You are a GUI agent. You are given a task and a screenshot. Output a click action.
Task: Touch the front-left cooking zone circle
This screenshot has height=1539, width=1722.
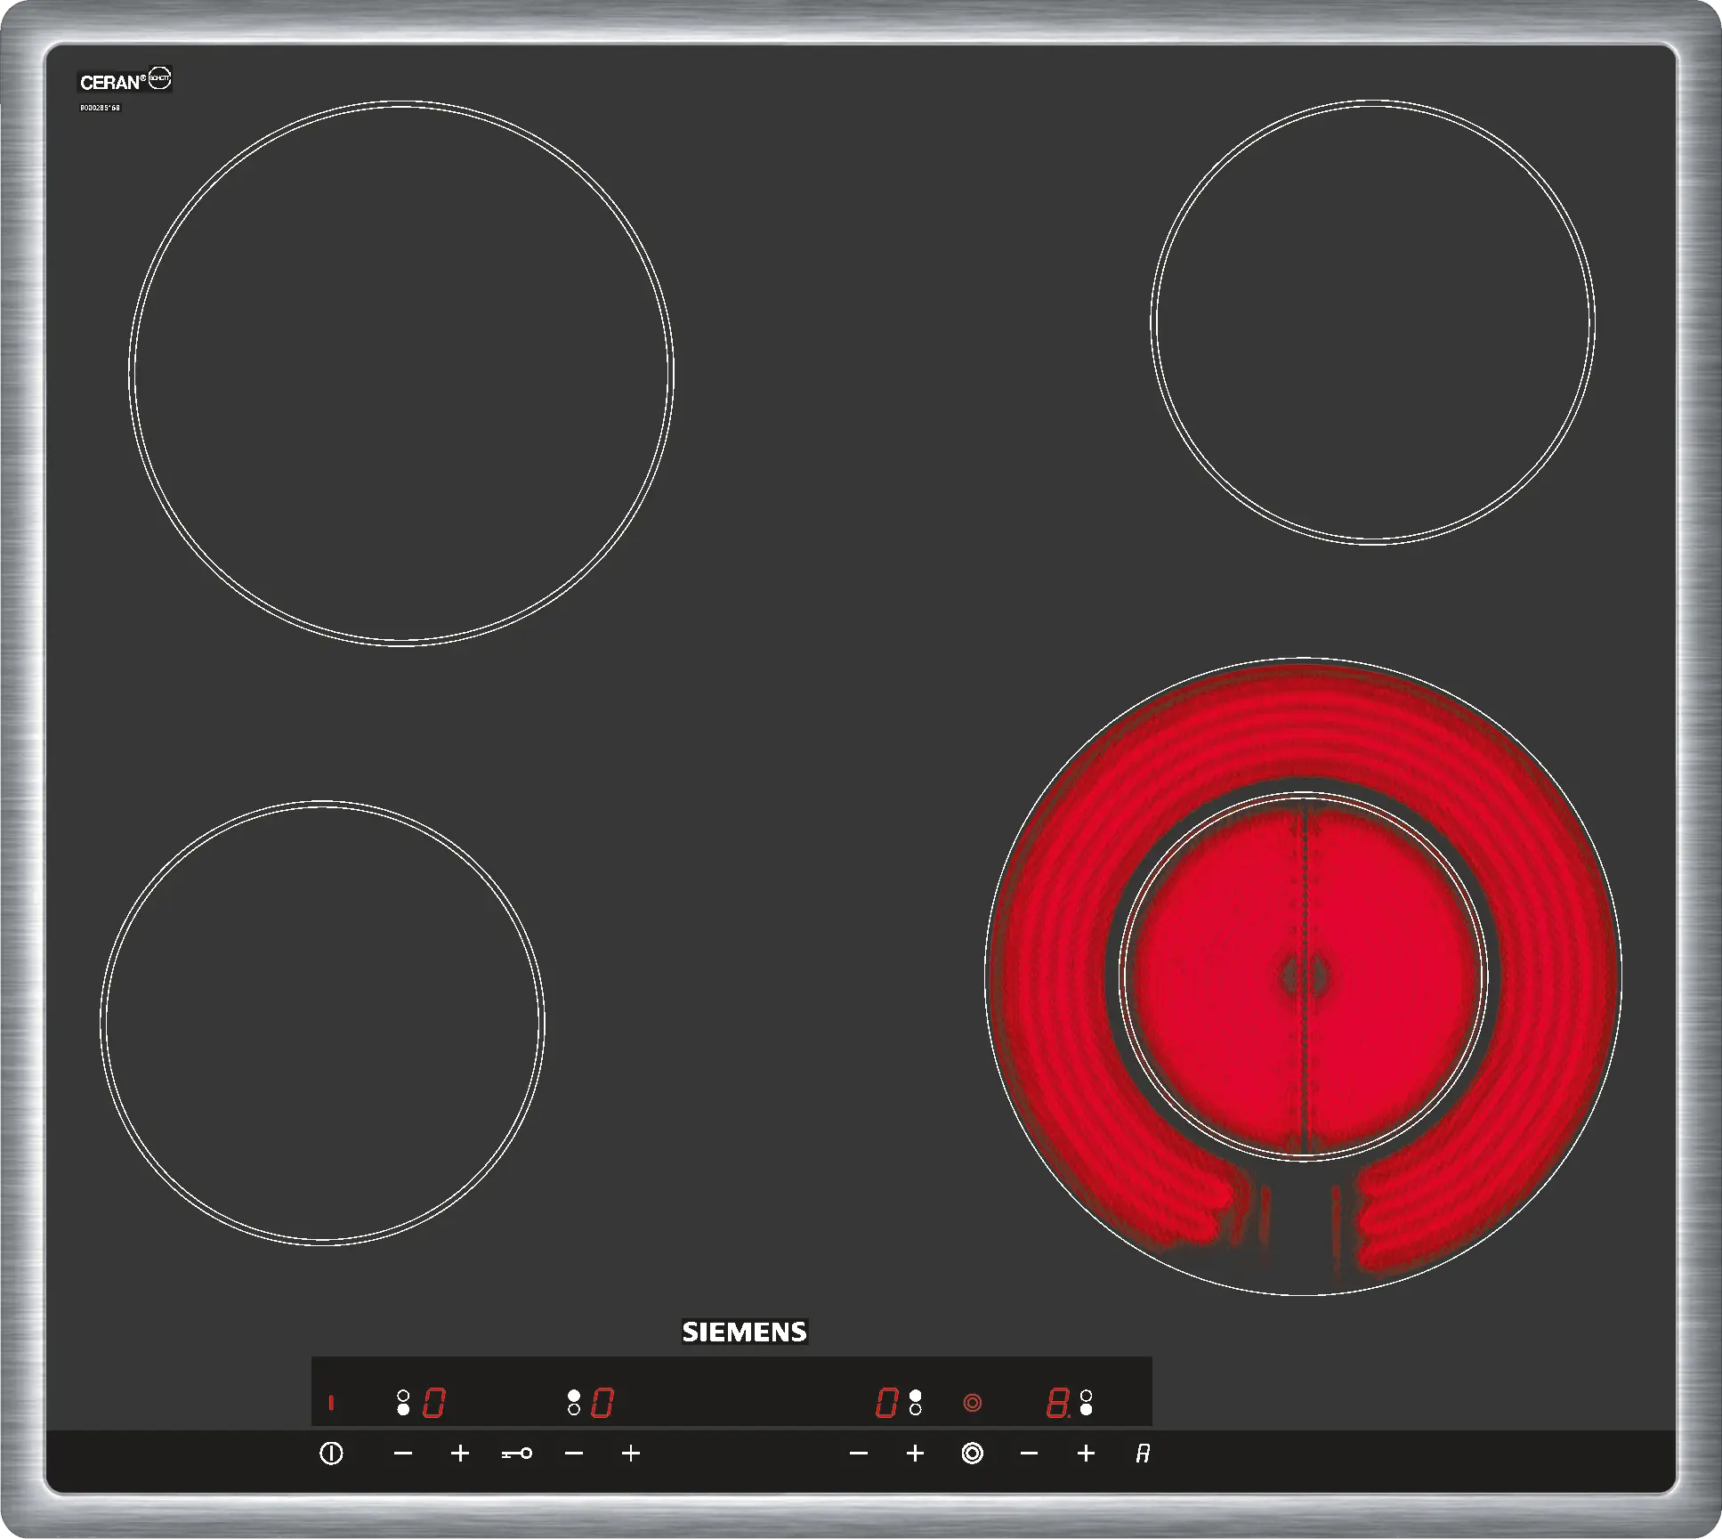click(x=322, y=1022)
